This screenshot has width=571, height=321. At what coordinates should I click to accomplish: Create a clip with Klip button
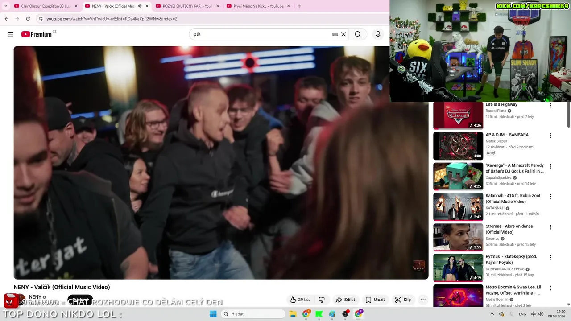click(x=403, y=300)
